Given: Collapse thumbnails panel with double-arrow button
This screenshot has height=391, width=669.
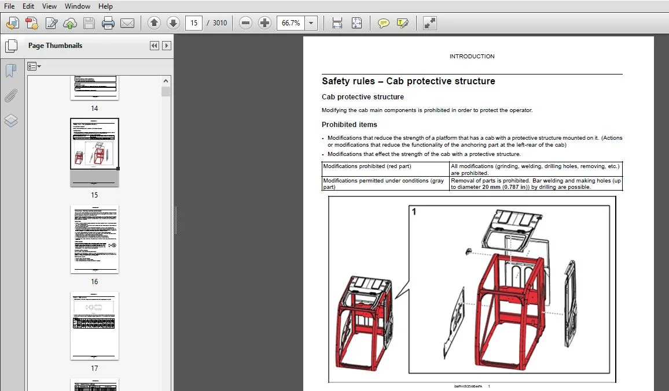Looking at the screenshot, I should (155, 46).
